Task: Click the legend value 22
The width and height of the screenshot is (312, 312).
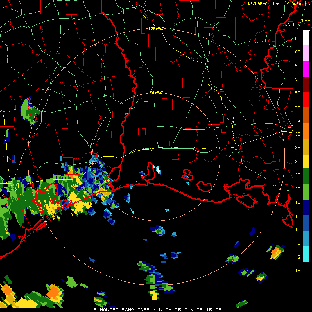Action: coord(298,189)
